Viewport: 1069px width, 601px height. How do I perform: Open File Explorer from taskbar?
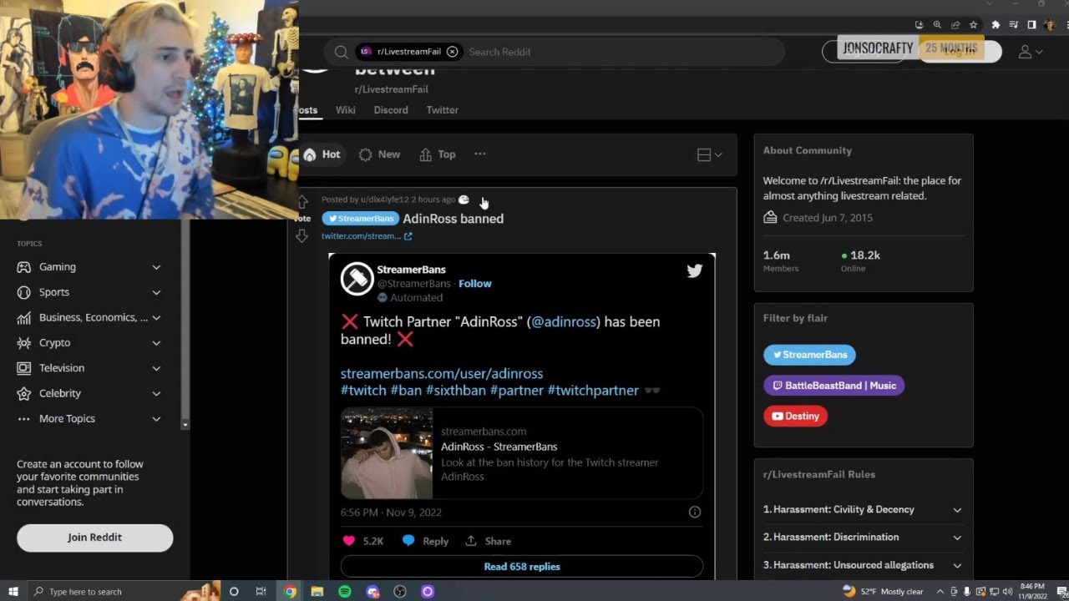point(317,592)
